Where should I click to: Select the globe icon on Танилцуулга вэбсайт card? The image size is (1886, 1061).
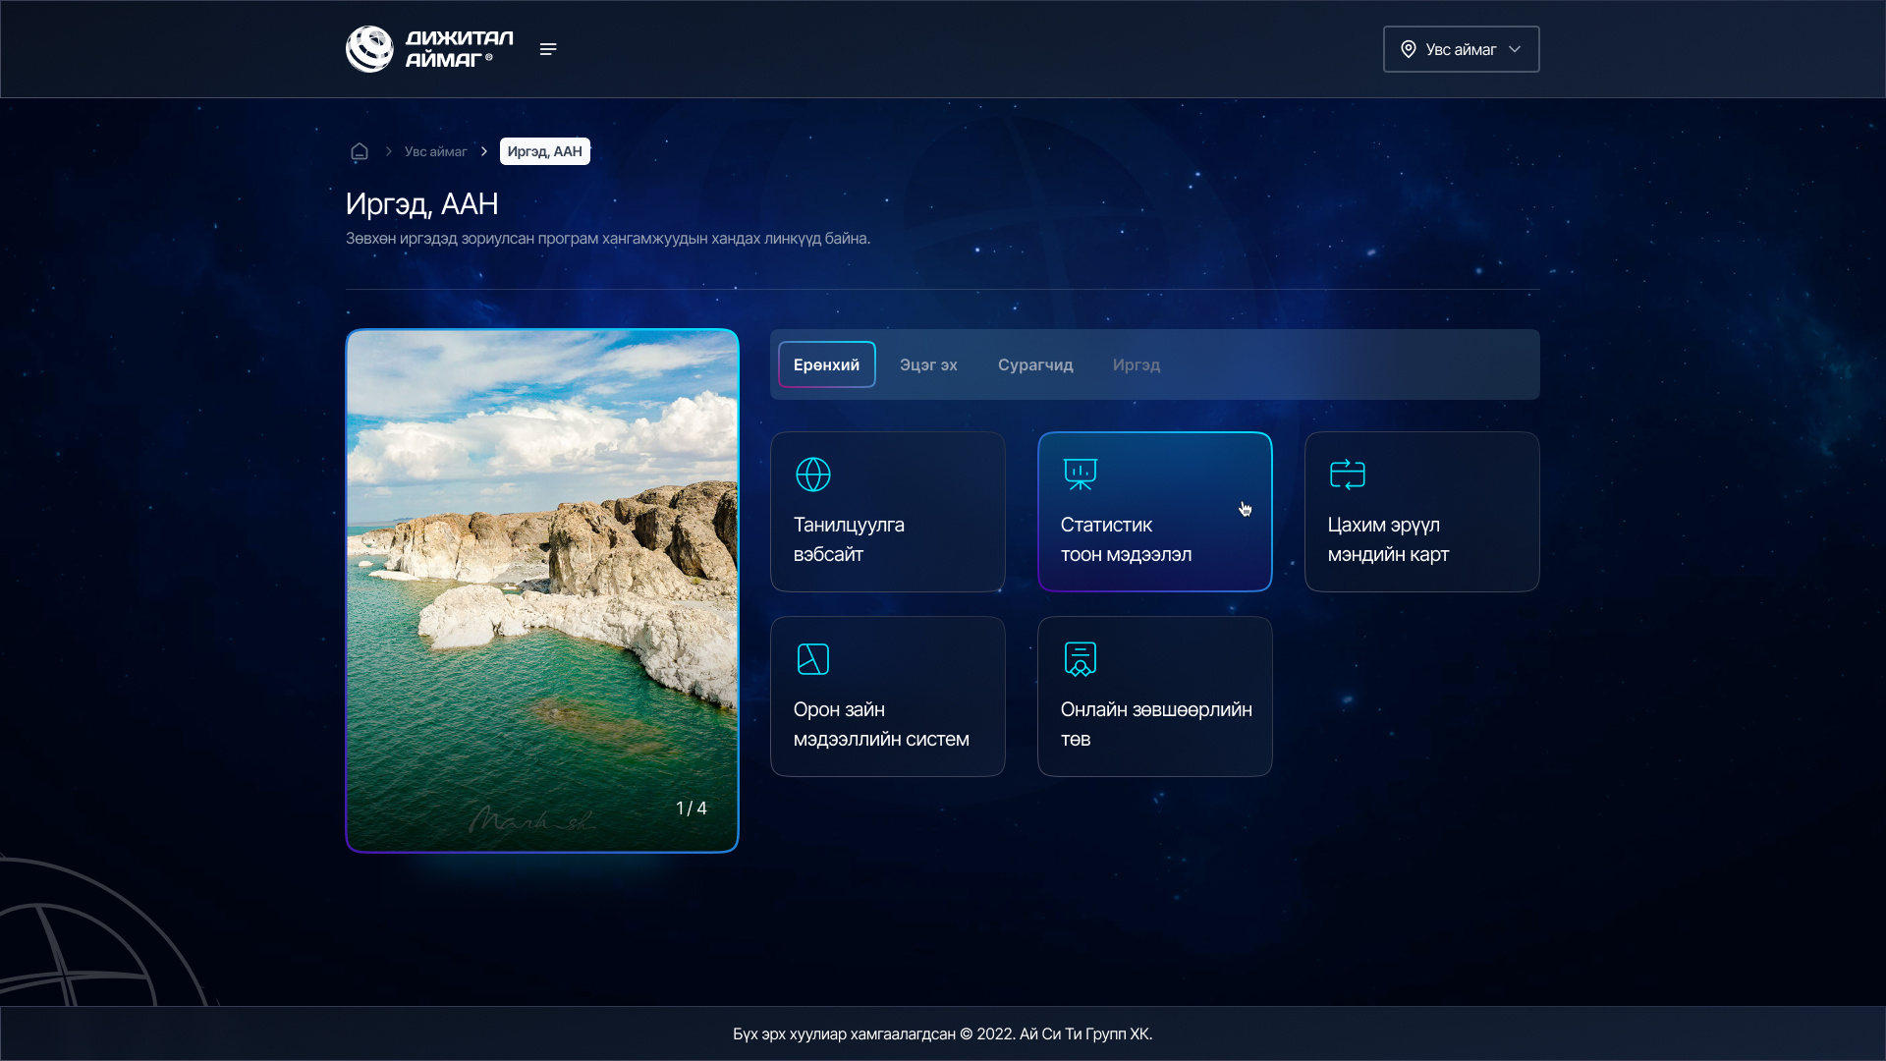pyautogui.click(x=813, y=474)
